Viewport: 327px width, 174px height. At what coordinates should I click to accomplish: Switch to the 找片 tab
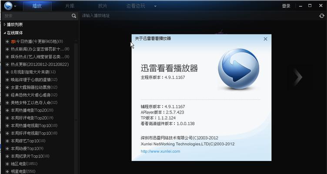tap(102, 6)
